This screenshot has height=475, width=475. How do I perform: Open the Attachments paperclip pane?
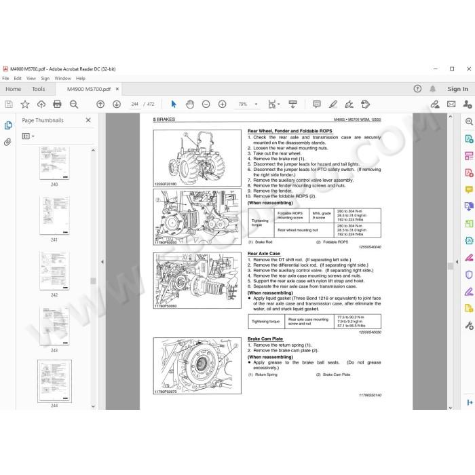click(7, 142)
